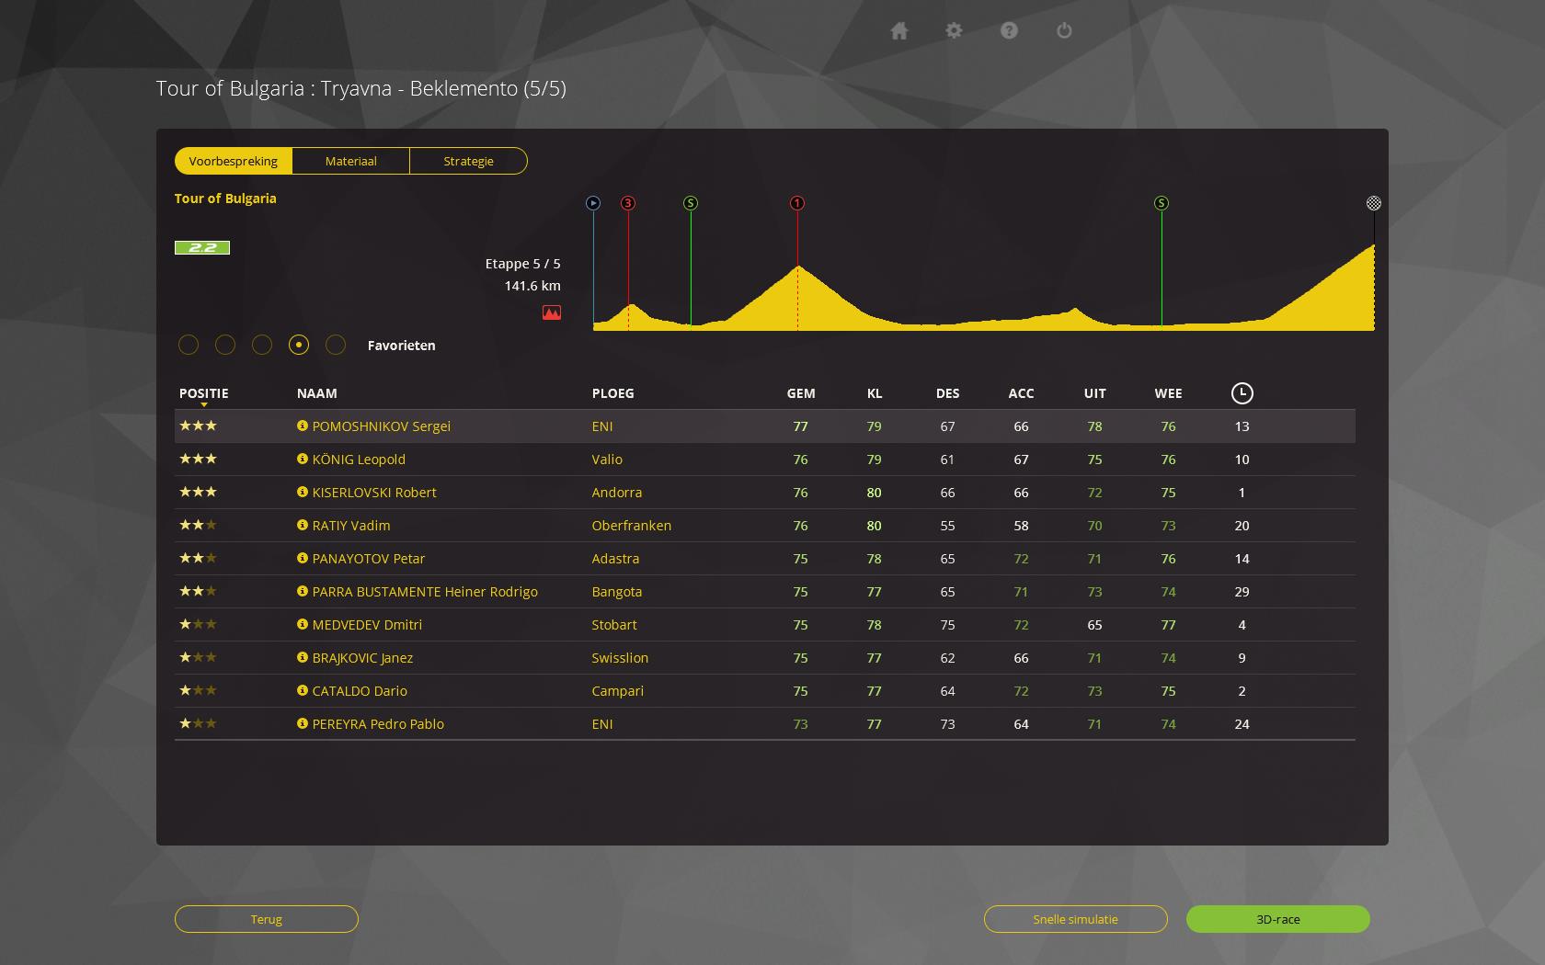The height and width of the screenshot is (965, 1545).
Task: Open info icon for PEREYRA Pedro Pablo
Action: tap(302, 723)
